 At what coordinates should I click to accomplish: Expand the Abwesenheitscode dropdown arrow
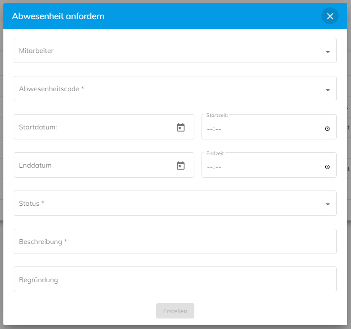328,90
